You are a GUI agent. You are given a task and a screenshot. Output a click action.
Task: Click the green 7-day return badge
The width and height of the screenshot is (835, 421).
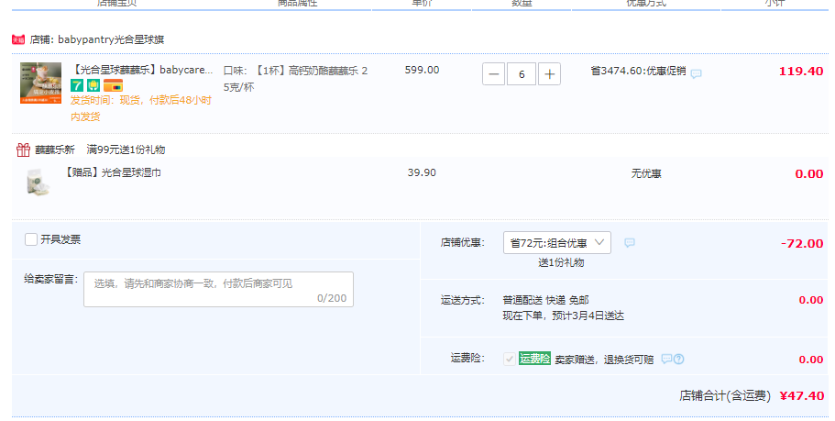pyautogui.click(x=77, y=85)
